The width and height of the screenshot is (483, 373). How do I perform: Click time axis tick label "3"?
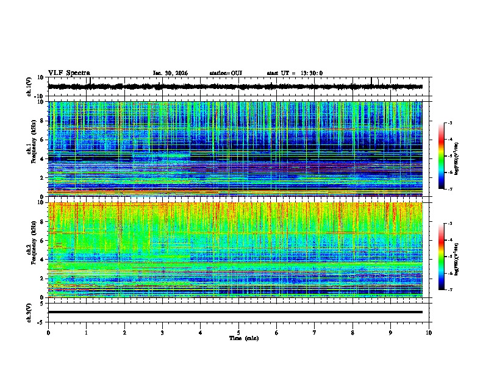(162, 333)
